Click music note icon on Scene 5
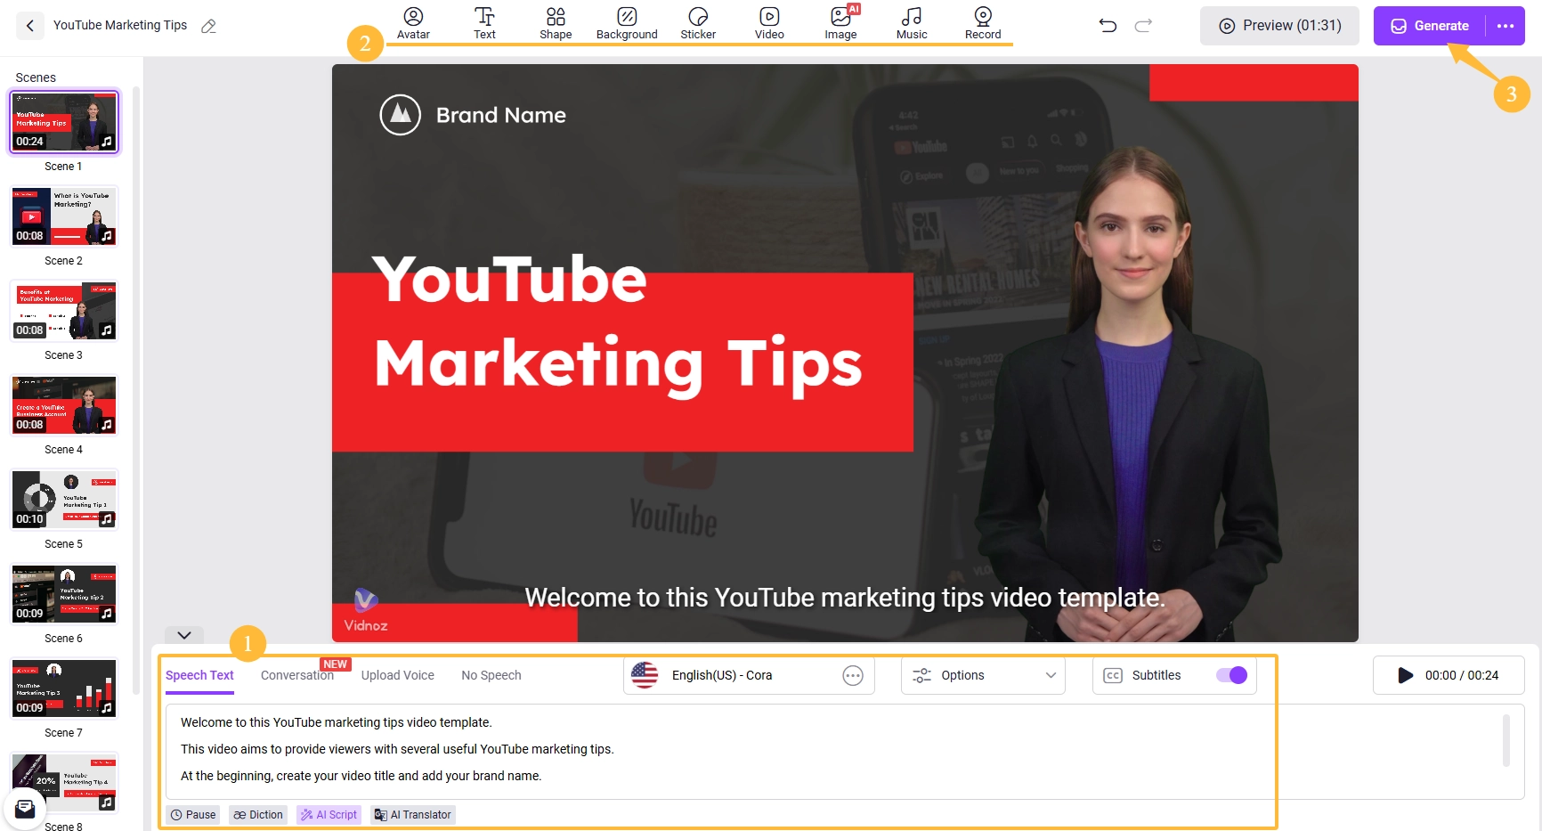1542x831 pixels. (107, 519)
